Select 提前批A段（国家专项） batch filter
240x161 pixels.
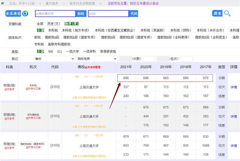[x=79, y=37]
